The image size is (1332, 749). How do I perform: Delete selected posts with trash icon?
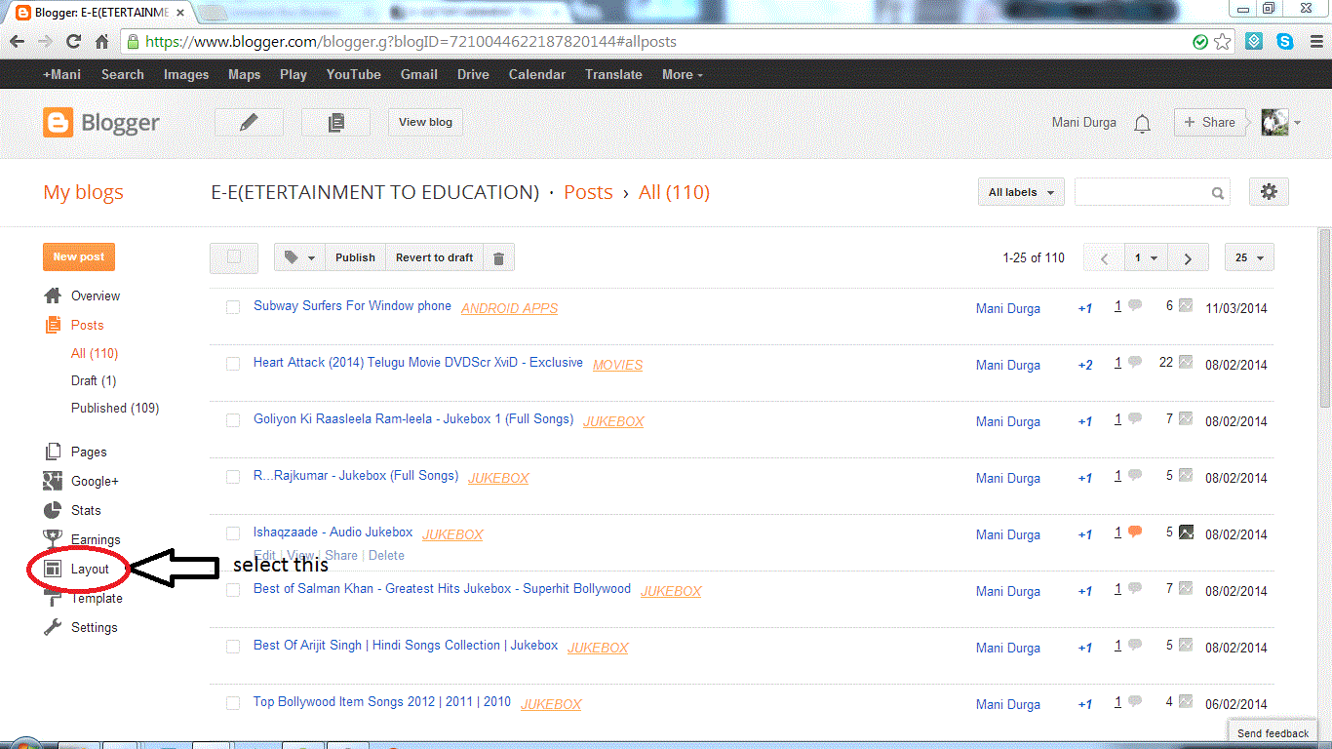498,257
